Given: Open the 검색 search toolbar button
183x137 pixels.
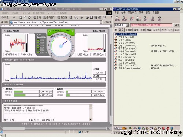Looking at the screenshot, I should (x=37, y=18).
